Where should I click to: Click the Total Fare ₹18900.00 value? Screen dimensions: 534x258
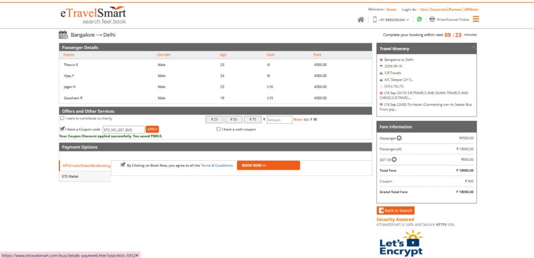[465, 170]
